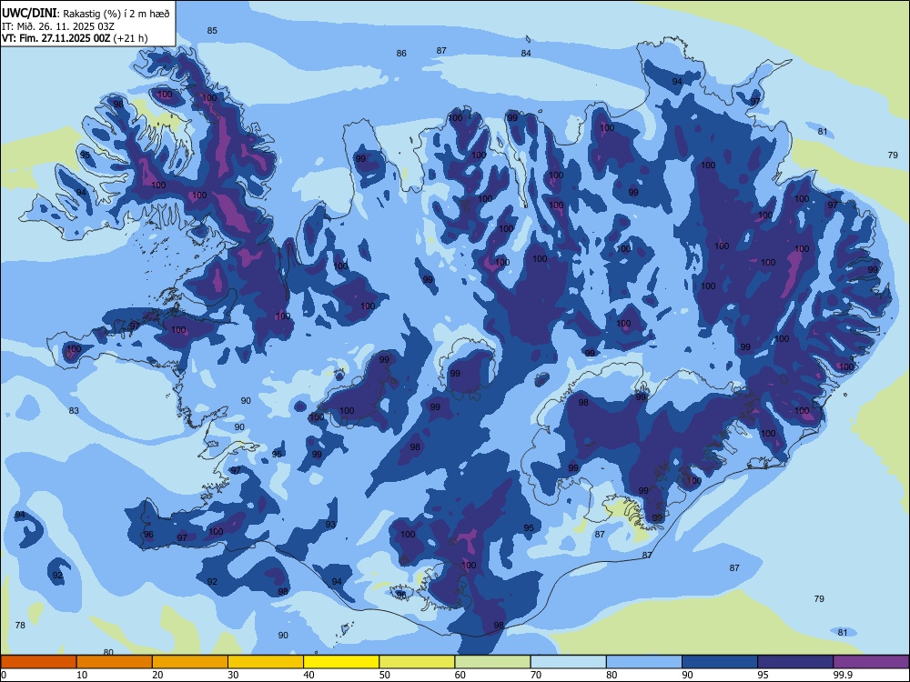Select the bright yellow 40–50 legend swatch
The image size is (910, 682).
click(x=341, y=662)
